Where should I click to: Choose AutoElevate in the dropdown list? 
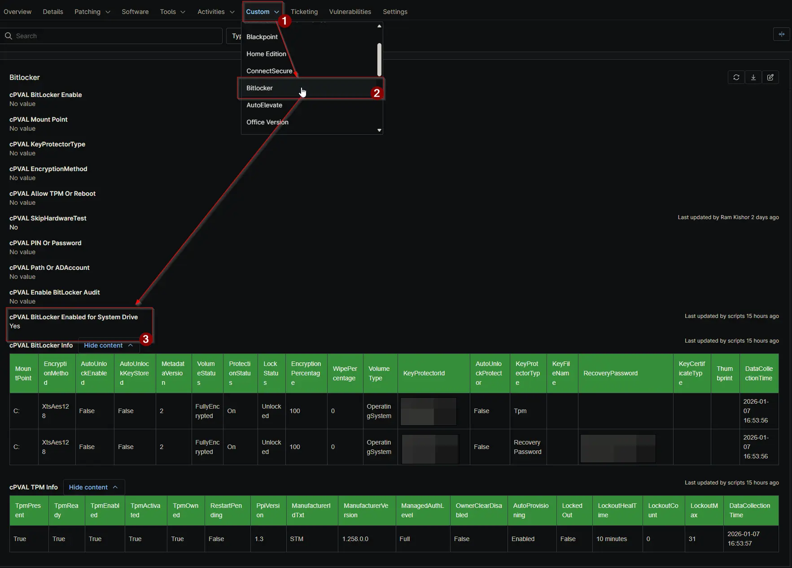coord(264,105)
